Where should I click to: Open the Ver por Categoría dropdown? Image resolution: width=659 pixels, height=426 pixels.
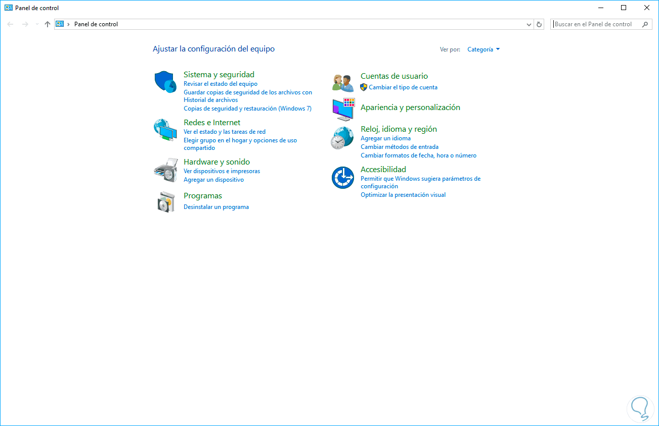[x=484, y=49]
